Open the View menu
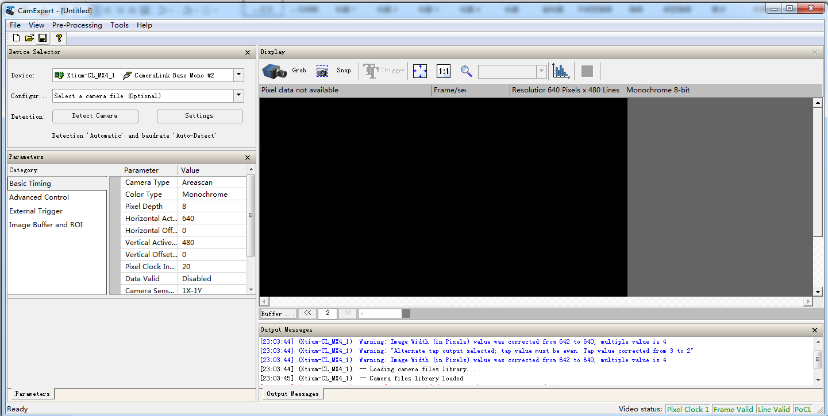The image size is (828, 416). pyautogui.click(x=36, y=25)
